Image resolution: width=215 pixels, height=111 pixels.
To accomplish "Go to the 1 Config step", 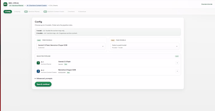I will tap(8, 12).
